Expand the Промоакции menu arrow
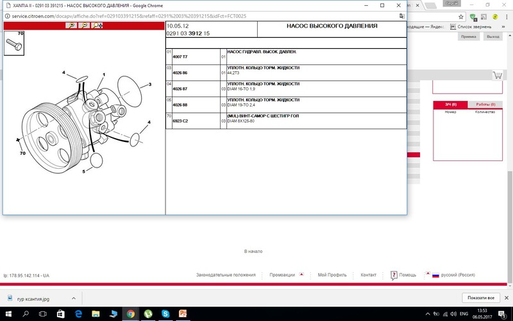 301,274
